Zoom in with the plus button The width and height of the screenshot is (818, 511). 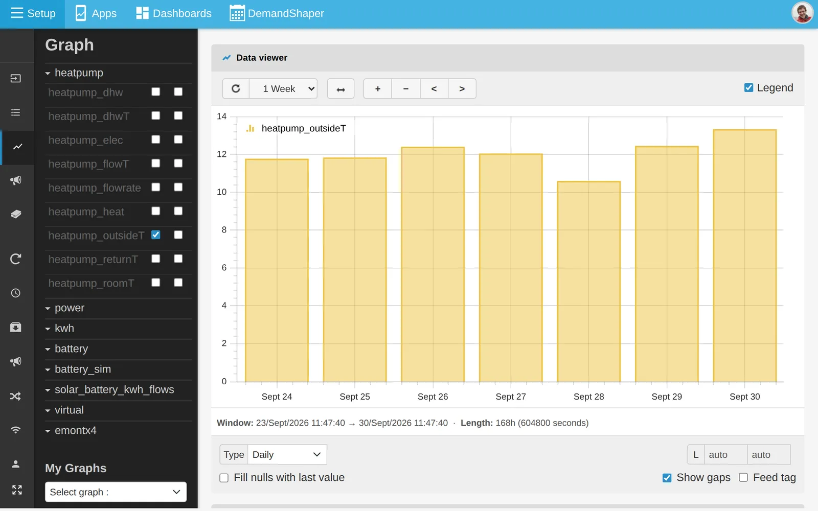coord(378,88)
